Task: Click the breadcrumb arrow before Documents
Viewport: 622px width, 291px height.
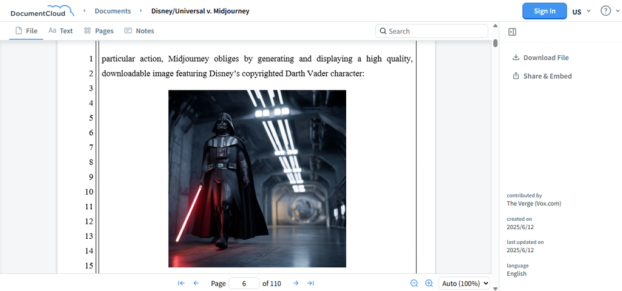Action: tap(84, 11)
